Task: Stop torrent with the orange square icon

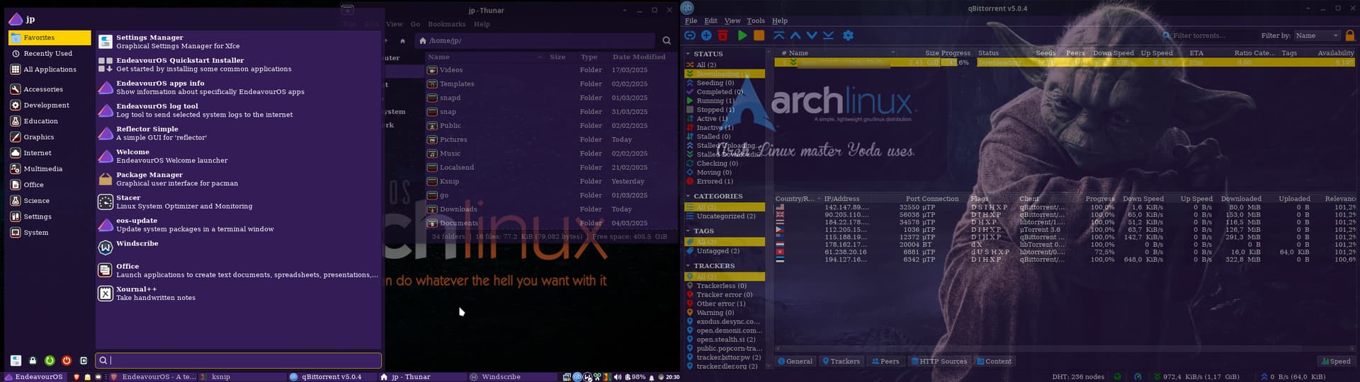Action: [759, 35]
